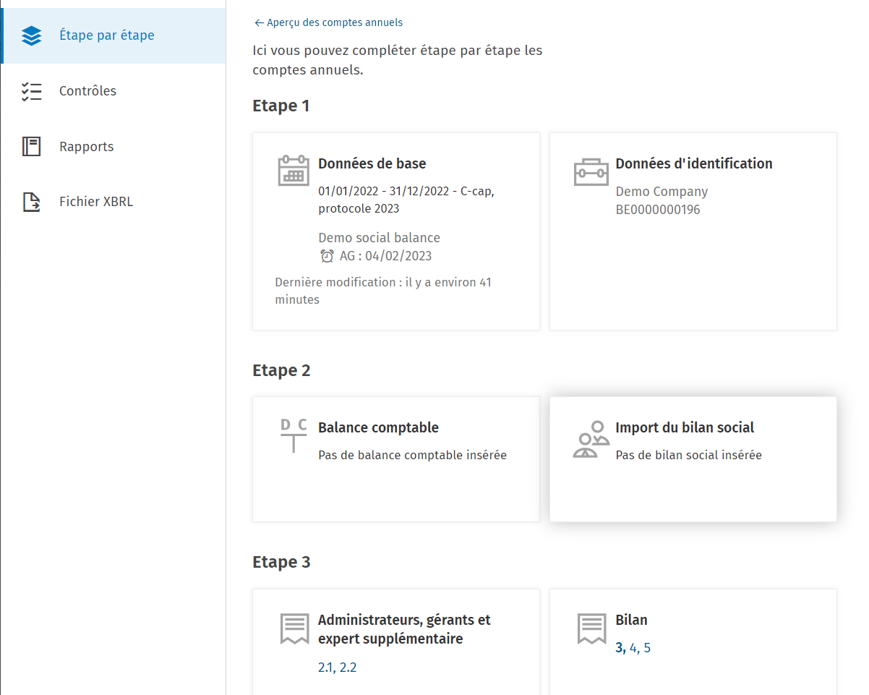
Task: Select the Contrôles sidebar menu item
Action: (113, 91)
